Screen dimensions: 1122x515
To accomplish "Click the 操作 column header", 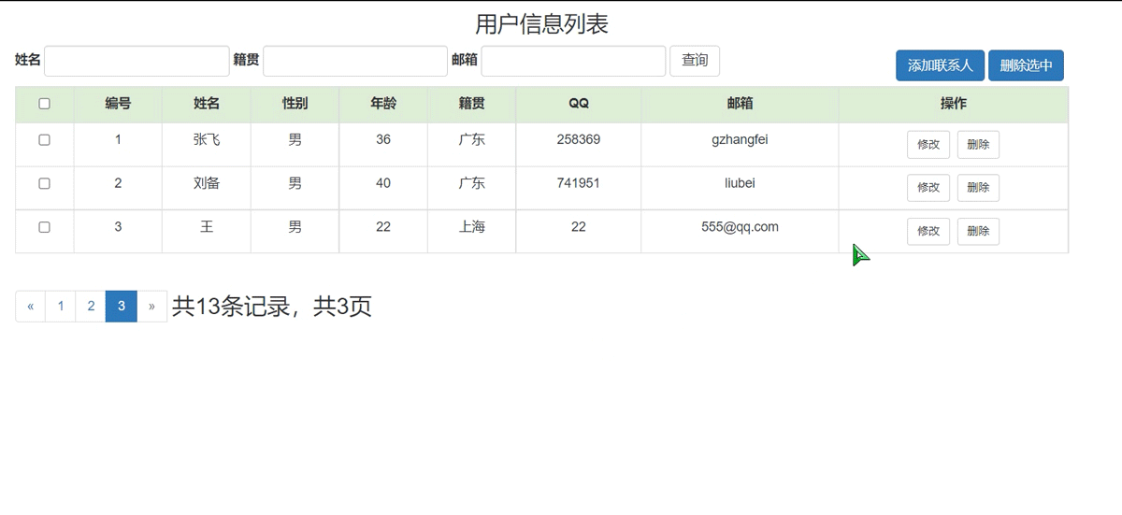I will 954,104.
